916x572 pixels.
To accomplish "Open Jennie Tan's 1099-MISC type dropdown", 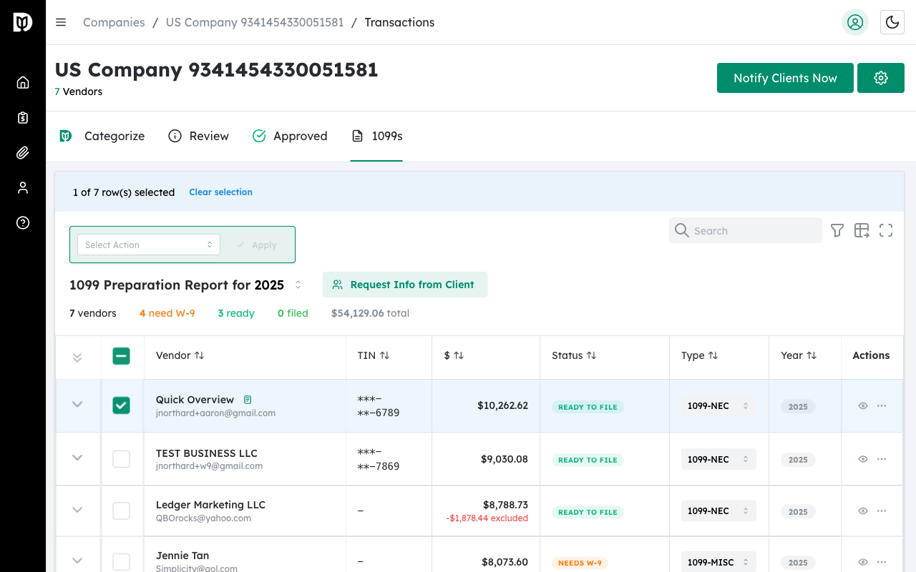I will coord(718,562).
